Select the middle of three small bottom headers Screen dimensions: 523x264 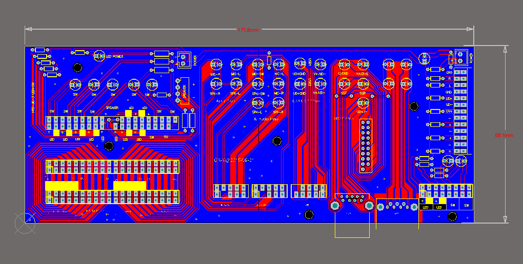pyautogui.click(x=270, y=191)
